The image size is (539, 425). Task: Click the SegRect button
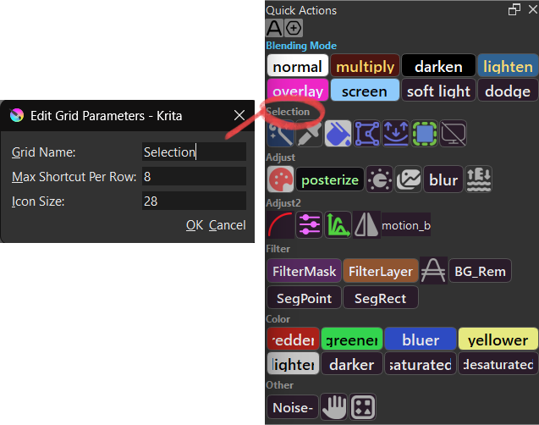click(x=381, y=297)
